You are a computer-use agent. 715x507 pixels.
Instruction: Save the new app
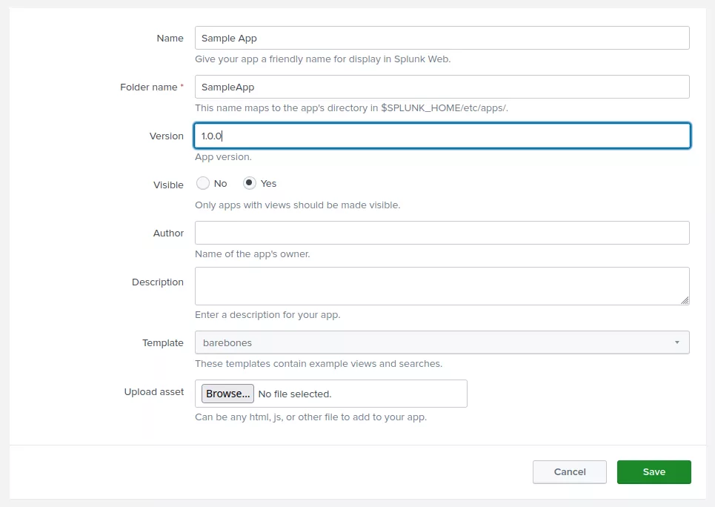point(654,472)
